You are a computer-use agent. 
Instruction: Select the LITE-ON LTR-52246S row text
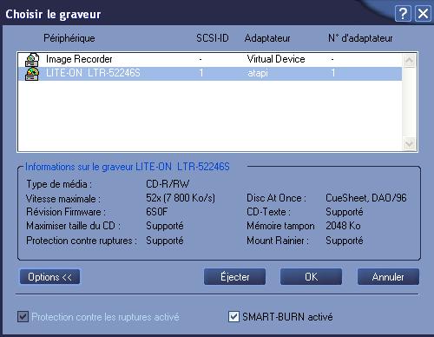coord(93,73)
